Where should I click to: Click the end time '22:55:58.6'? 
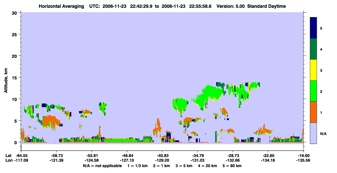click(200, 6)
